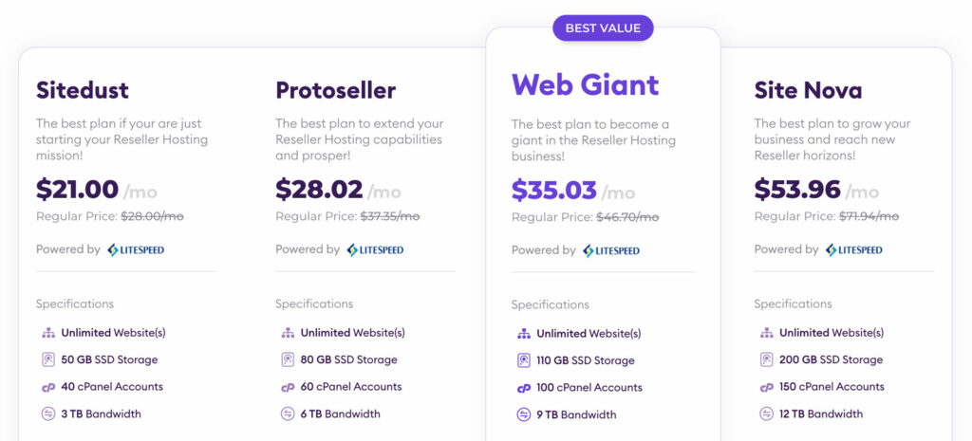Select the Sitedust plan title
972x441 pixels.
83,90
